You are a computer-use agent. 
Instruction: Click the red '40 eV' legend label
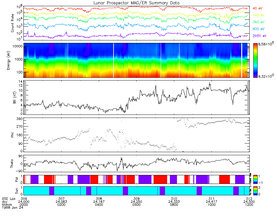point(257,8)
